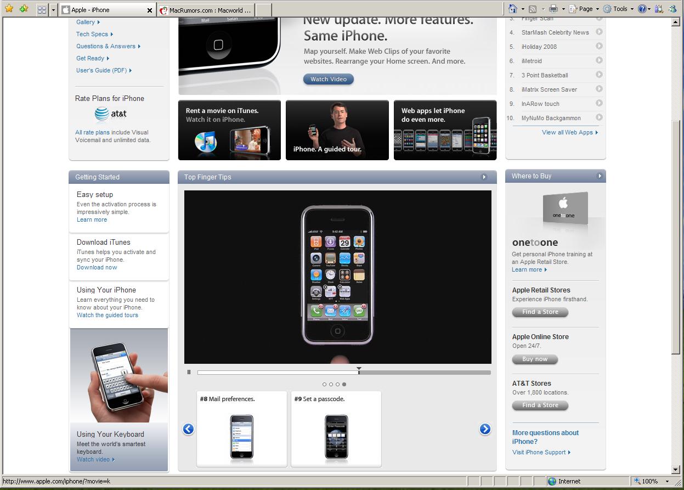Select the third page indicator dot
Image resolution: width=684 pixels, height=490 pixels.
pos(337,385)
